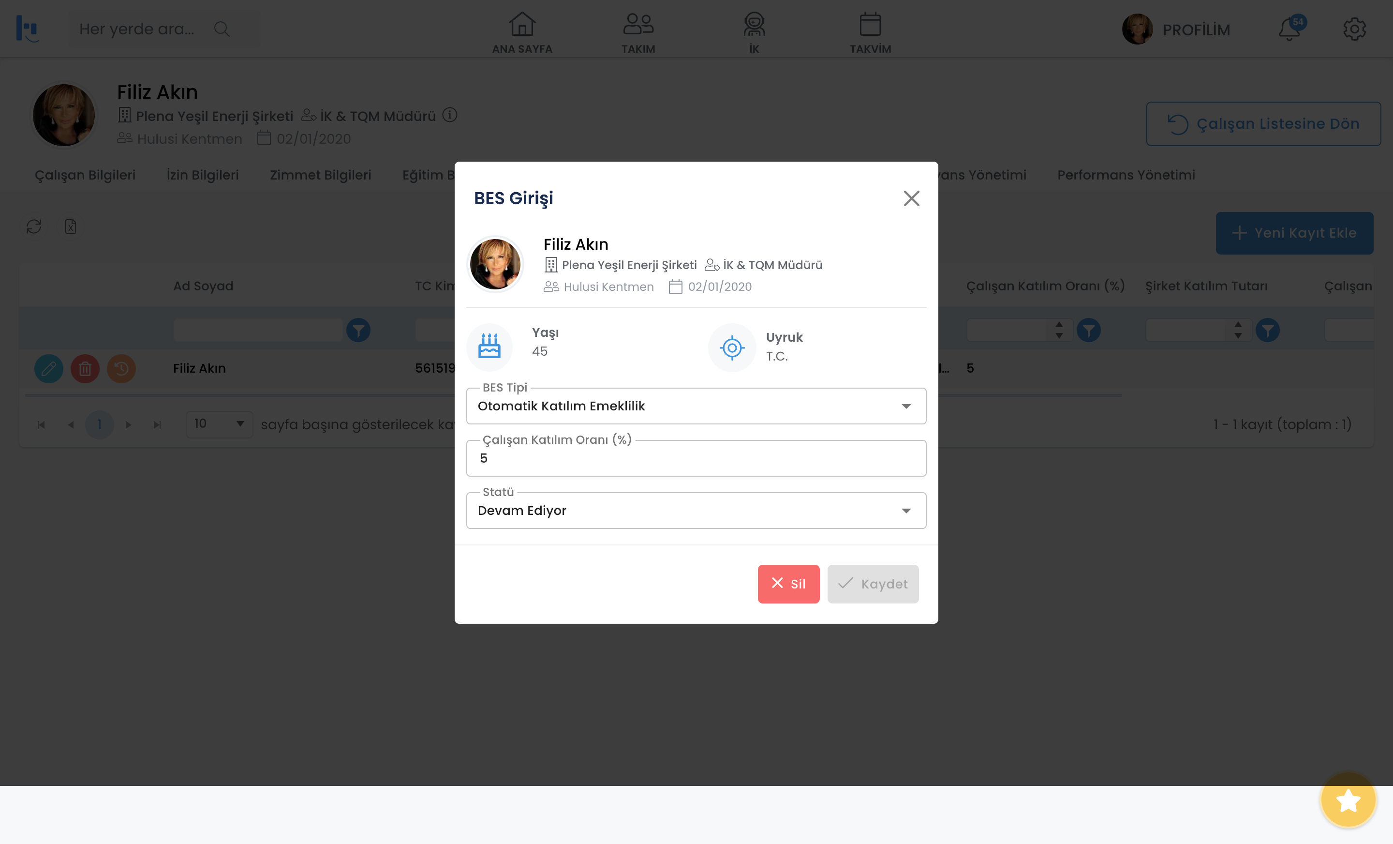
Task: Open the İK navigation menu
Action: [754, 33]
